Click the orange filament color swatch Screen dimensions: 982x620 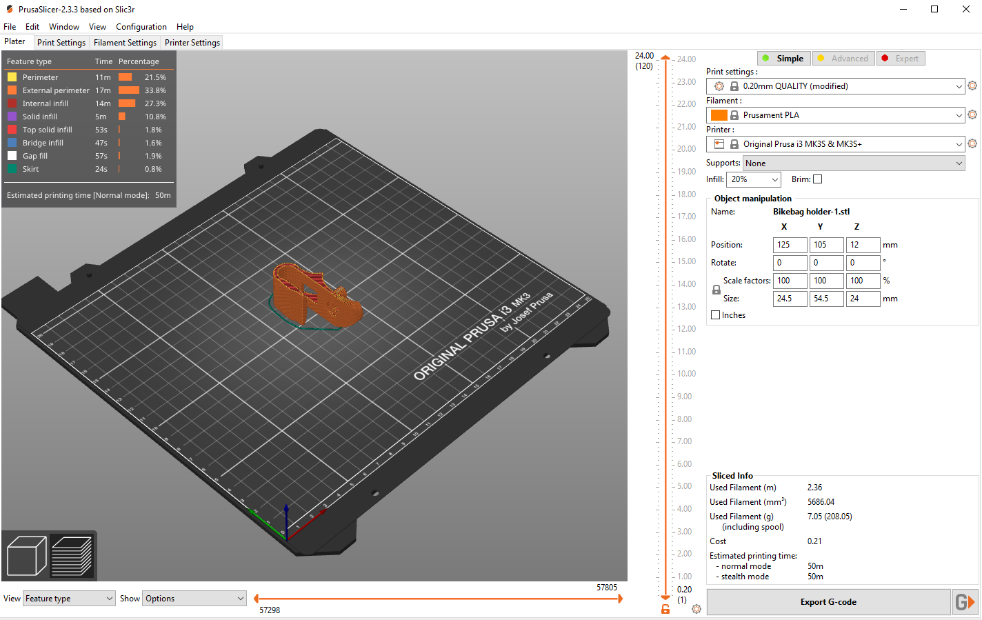pos(719,115)
